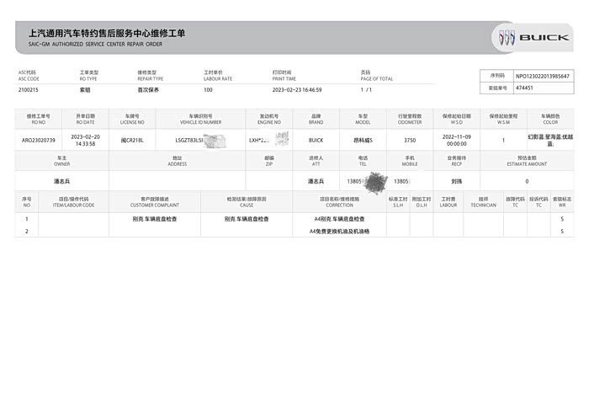Select correction A4免费更换机油及机油格
Screen dimensions: 589x416
(340, 231)
